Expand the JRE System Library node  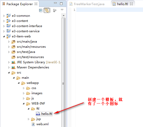[x=9, y=62]
